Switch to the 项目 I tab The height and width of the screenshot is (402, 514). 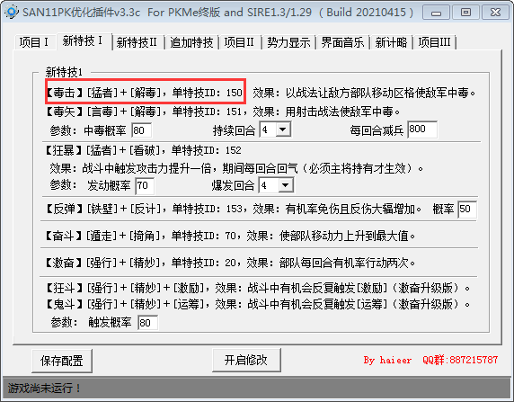[x=34, y=42]
